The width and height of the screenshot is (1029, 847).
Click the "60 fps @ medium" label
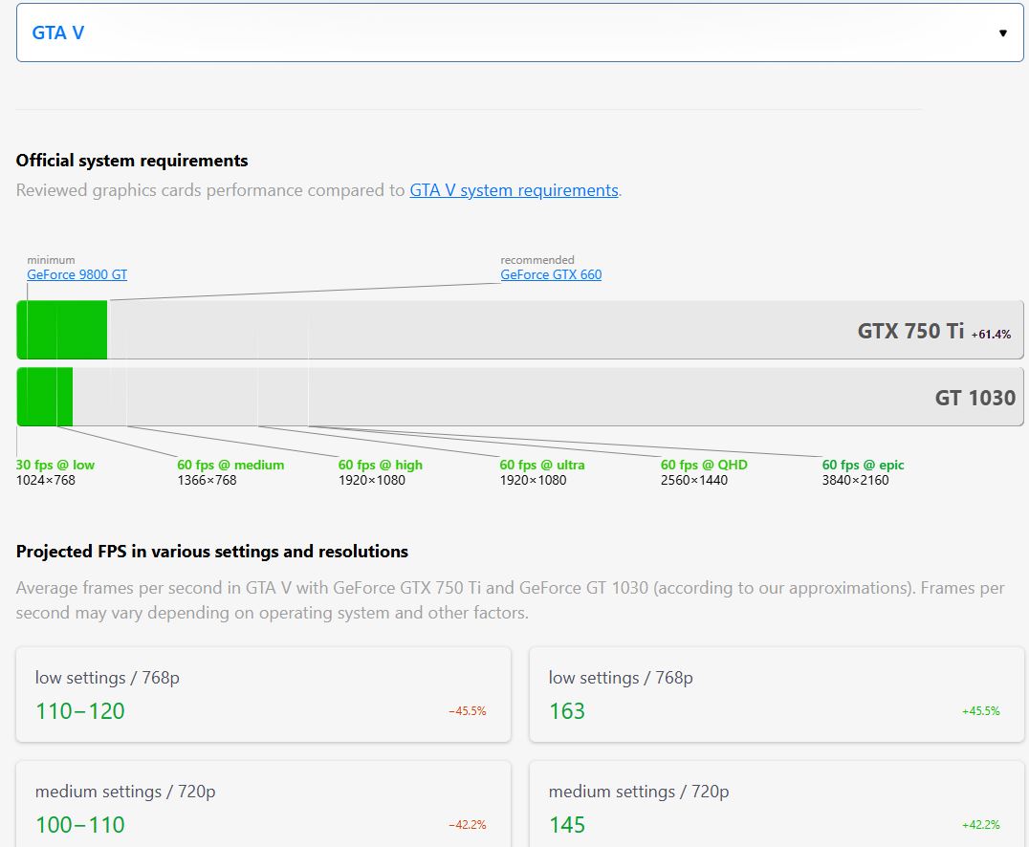point(230,466)
